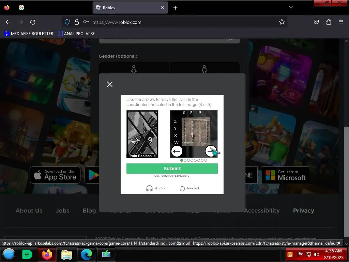
Task: Open the Accessibility footer link
Action: (x=262, y=210)
